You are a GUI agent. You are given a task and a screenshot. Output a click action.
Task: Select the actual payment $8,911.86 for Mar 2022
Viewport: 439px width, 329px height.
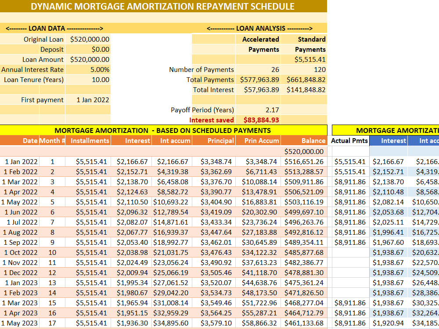click(x=350, y=182)
